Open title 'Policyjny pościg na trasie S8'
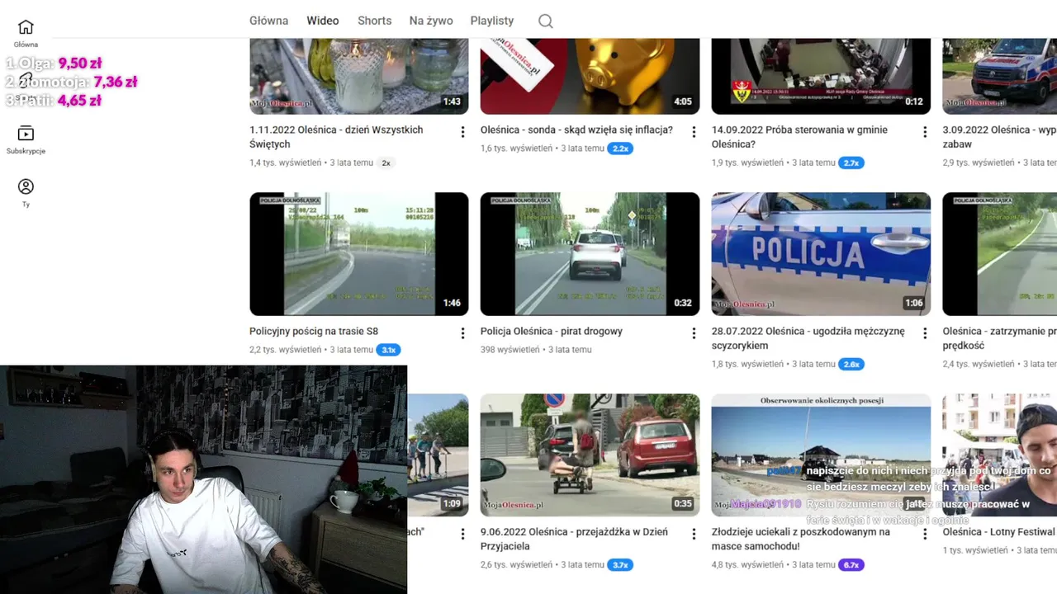This screenshot has width=1057, height=594. coord(314,331)
